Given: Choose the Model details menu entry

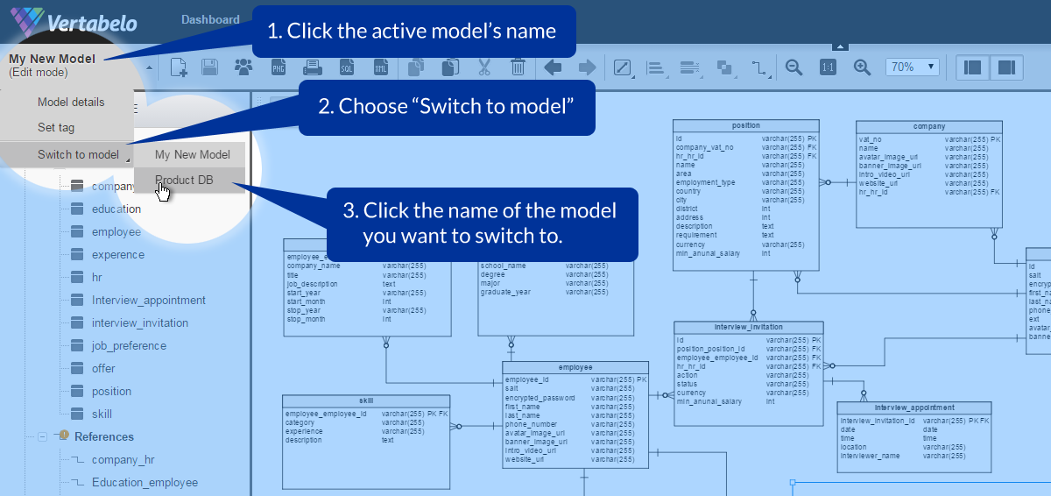Looking at the screenshot, I should click(71, 102).
